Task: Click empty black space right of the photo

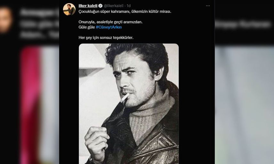Action: click(x=197, y=105)
